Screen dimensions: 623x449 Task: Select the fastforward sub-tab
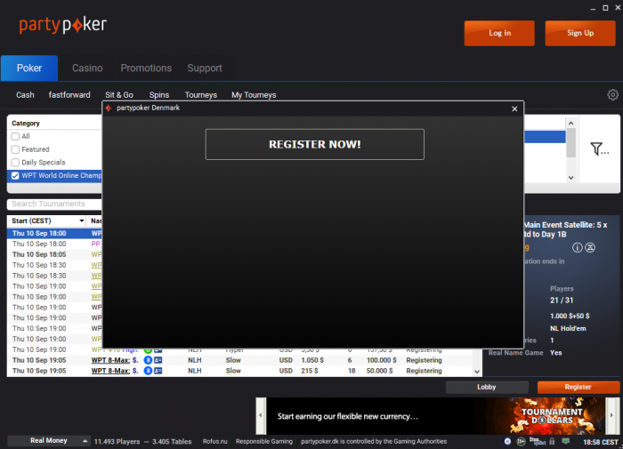[x=69, y=95]
